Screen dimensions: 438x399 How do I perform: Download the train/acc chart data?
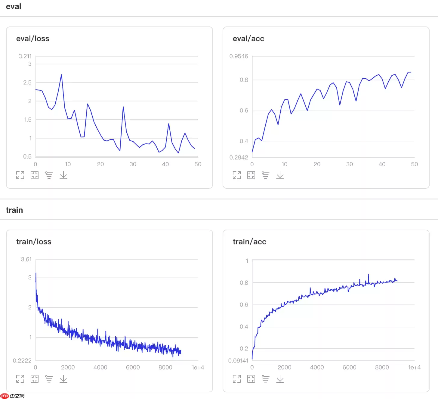(x=280, y=379)
